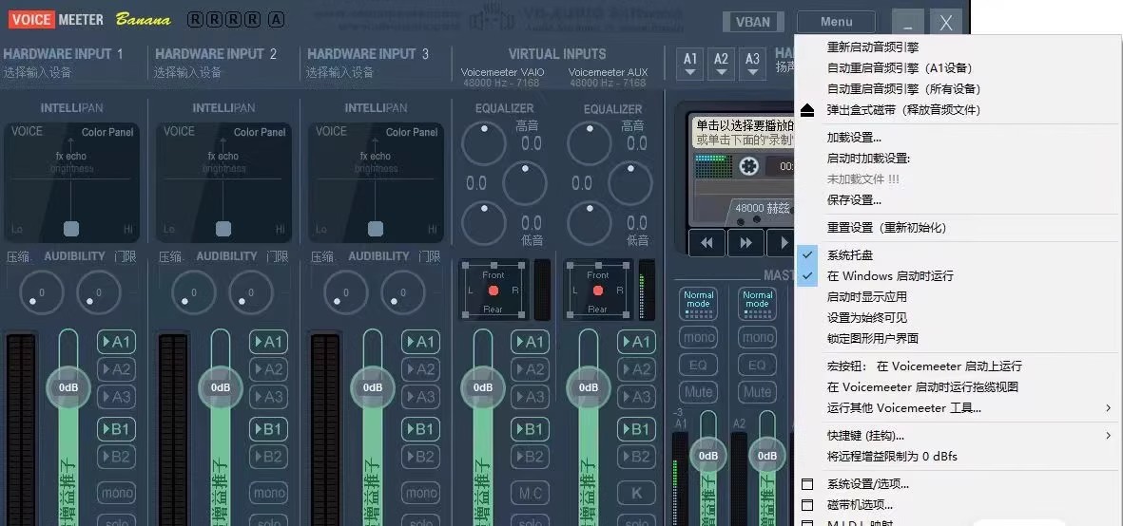The width and height of the screenshot is (1123, 526).
Task: Open the A1 output device dropdown
Action: pos(690,63)
